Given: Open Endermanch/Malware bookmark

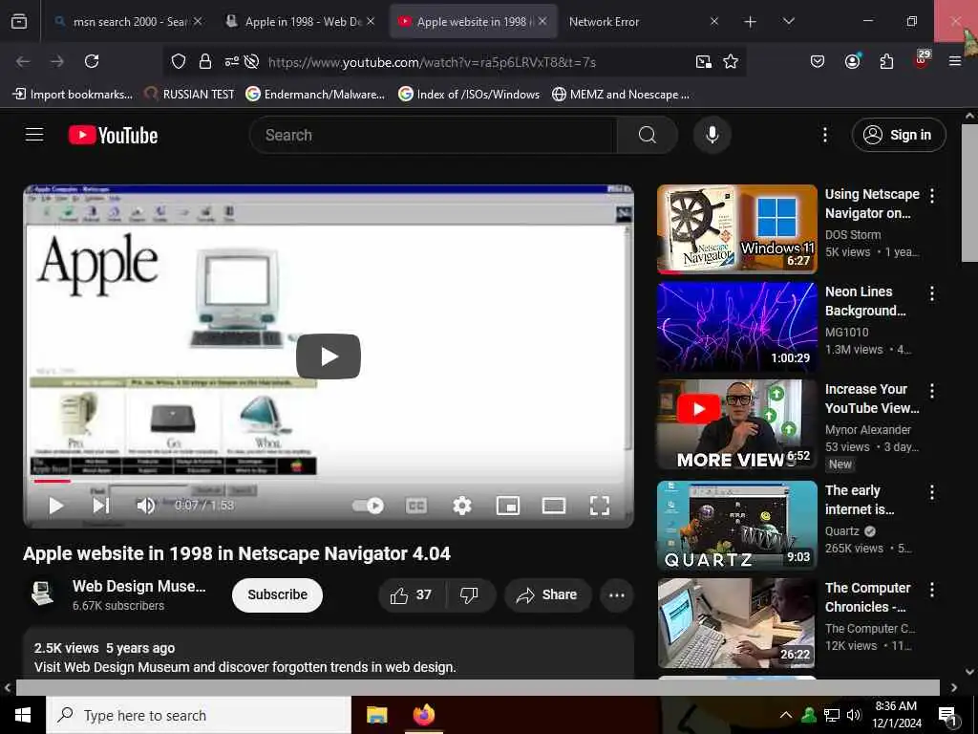Looking at the screenshot, I should click(315, 95).
